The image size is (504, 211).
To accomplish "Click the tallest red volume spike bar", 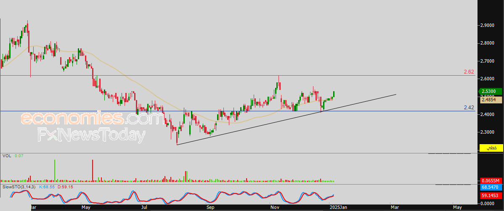I will (93, 171).
